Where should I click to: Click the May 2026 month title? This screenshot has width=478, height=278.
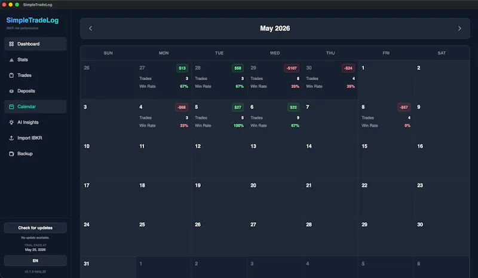point(275,28)
